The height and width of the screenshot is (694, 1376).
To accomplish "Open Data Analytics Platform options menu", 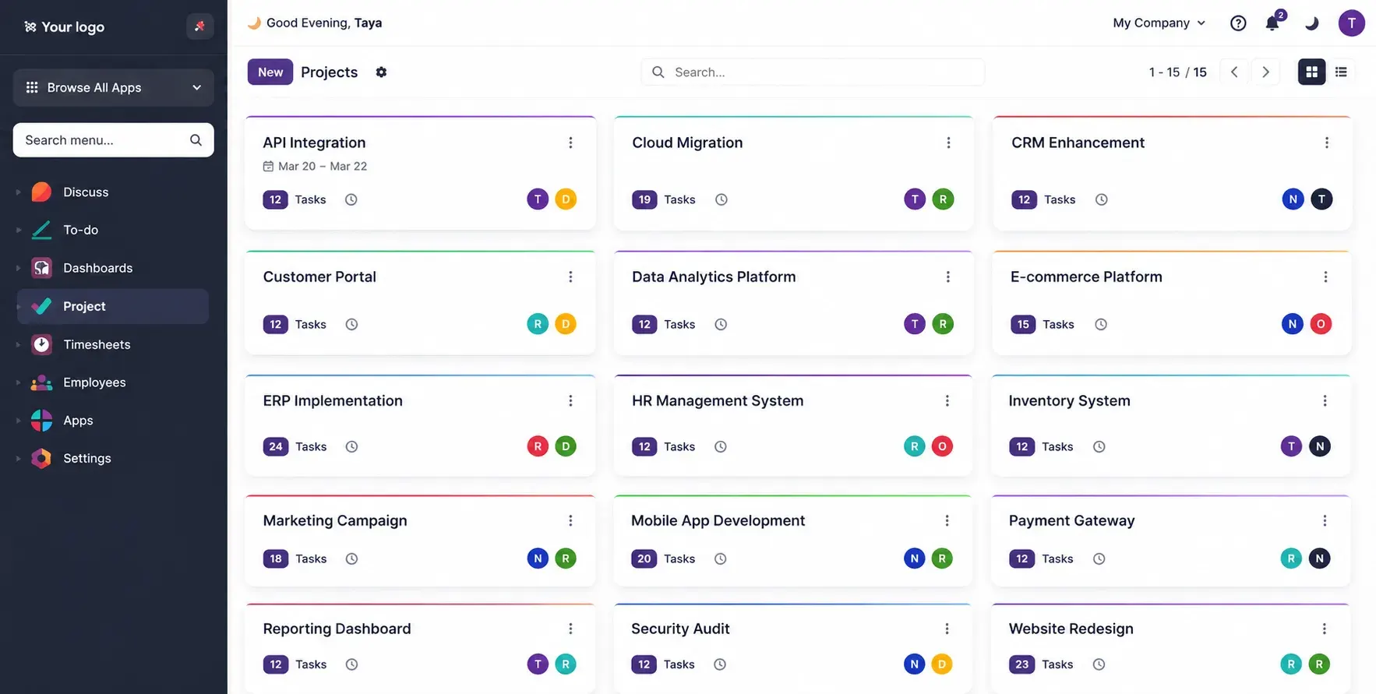I will click(x=947, y=277).
